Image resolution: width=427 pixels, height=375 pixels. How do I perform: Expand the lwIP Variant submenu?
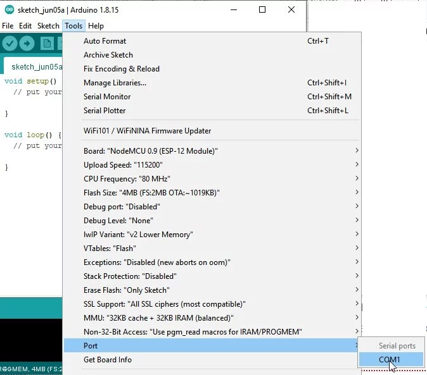(212, 235)
